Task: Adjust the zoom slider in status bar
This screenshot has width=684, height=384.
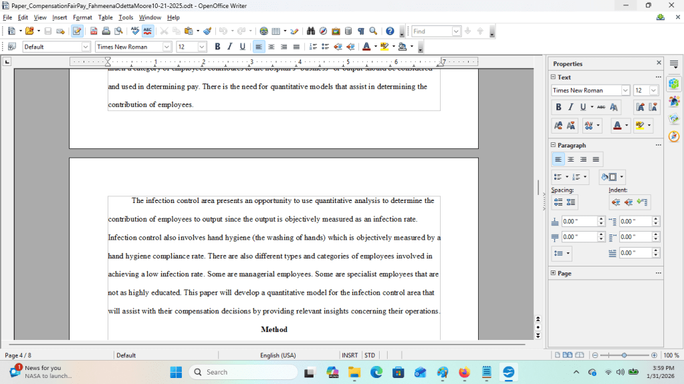Action: (x=624, y=355)
